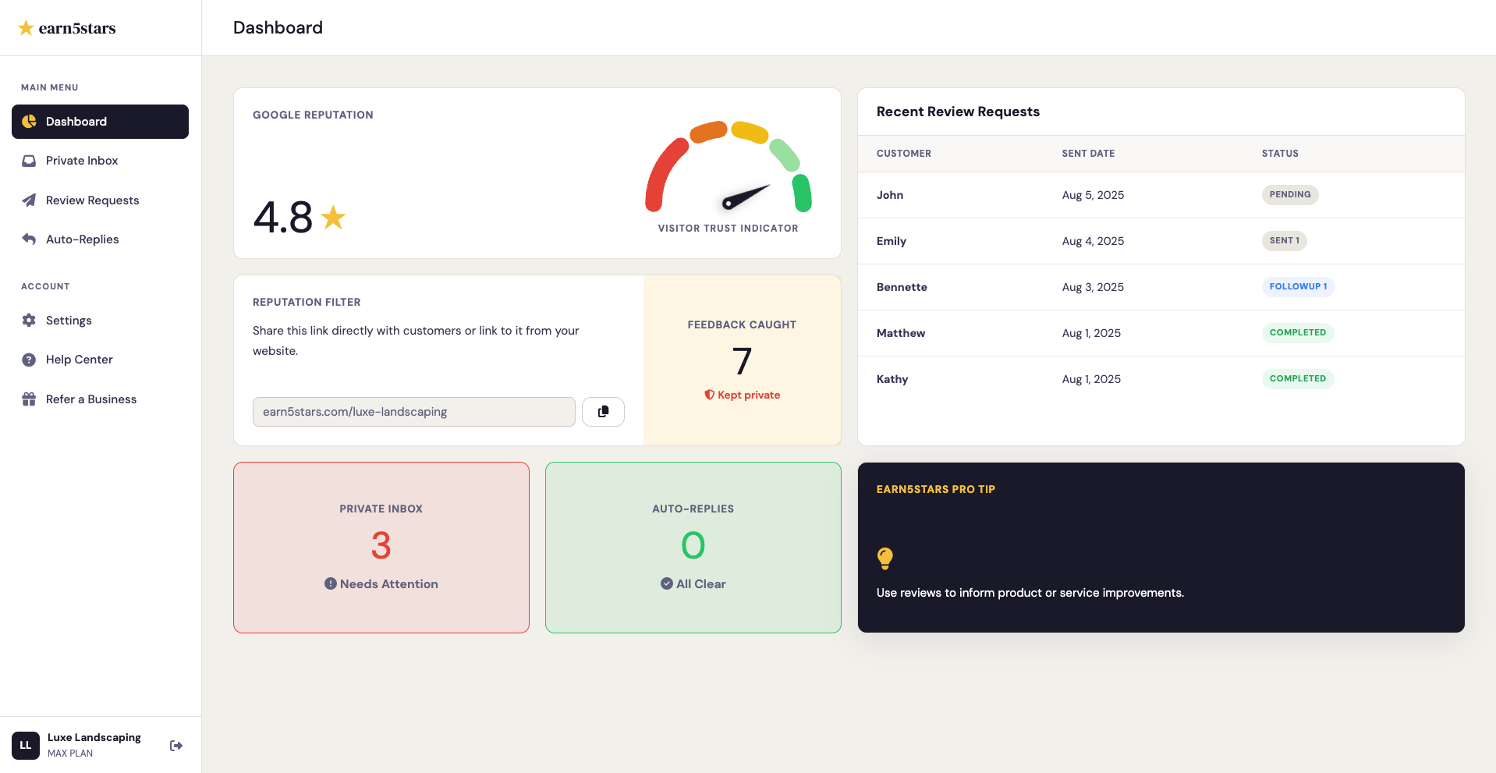Screen dimensions: 1496x773
Task: Select the earn5stars.com link input field
Action: click(413, 411)
